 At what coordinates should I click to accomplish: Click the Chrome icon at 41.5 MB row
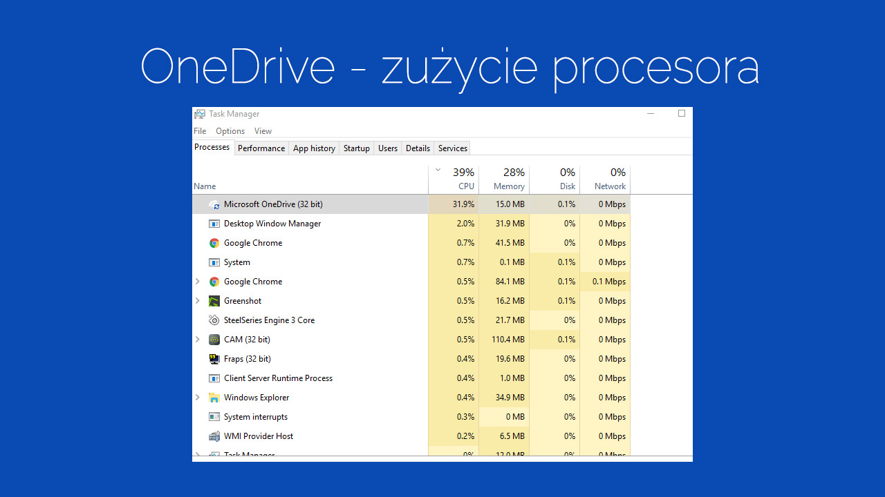[x=214, y=243]
